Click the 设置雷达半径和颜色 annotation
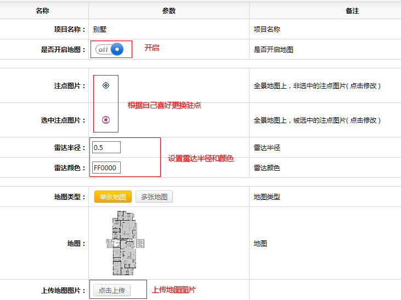 coord(201,158)
